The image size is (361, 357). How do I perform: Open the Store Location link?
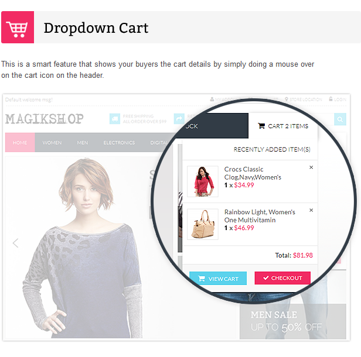tap(303, 99)
